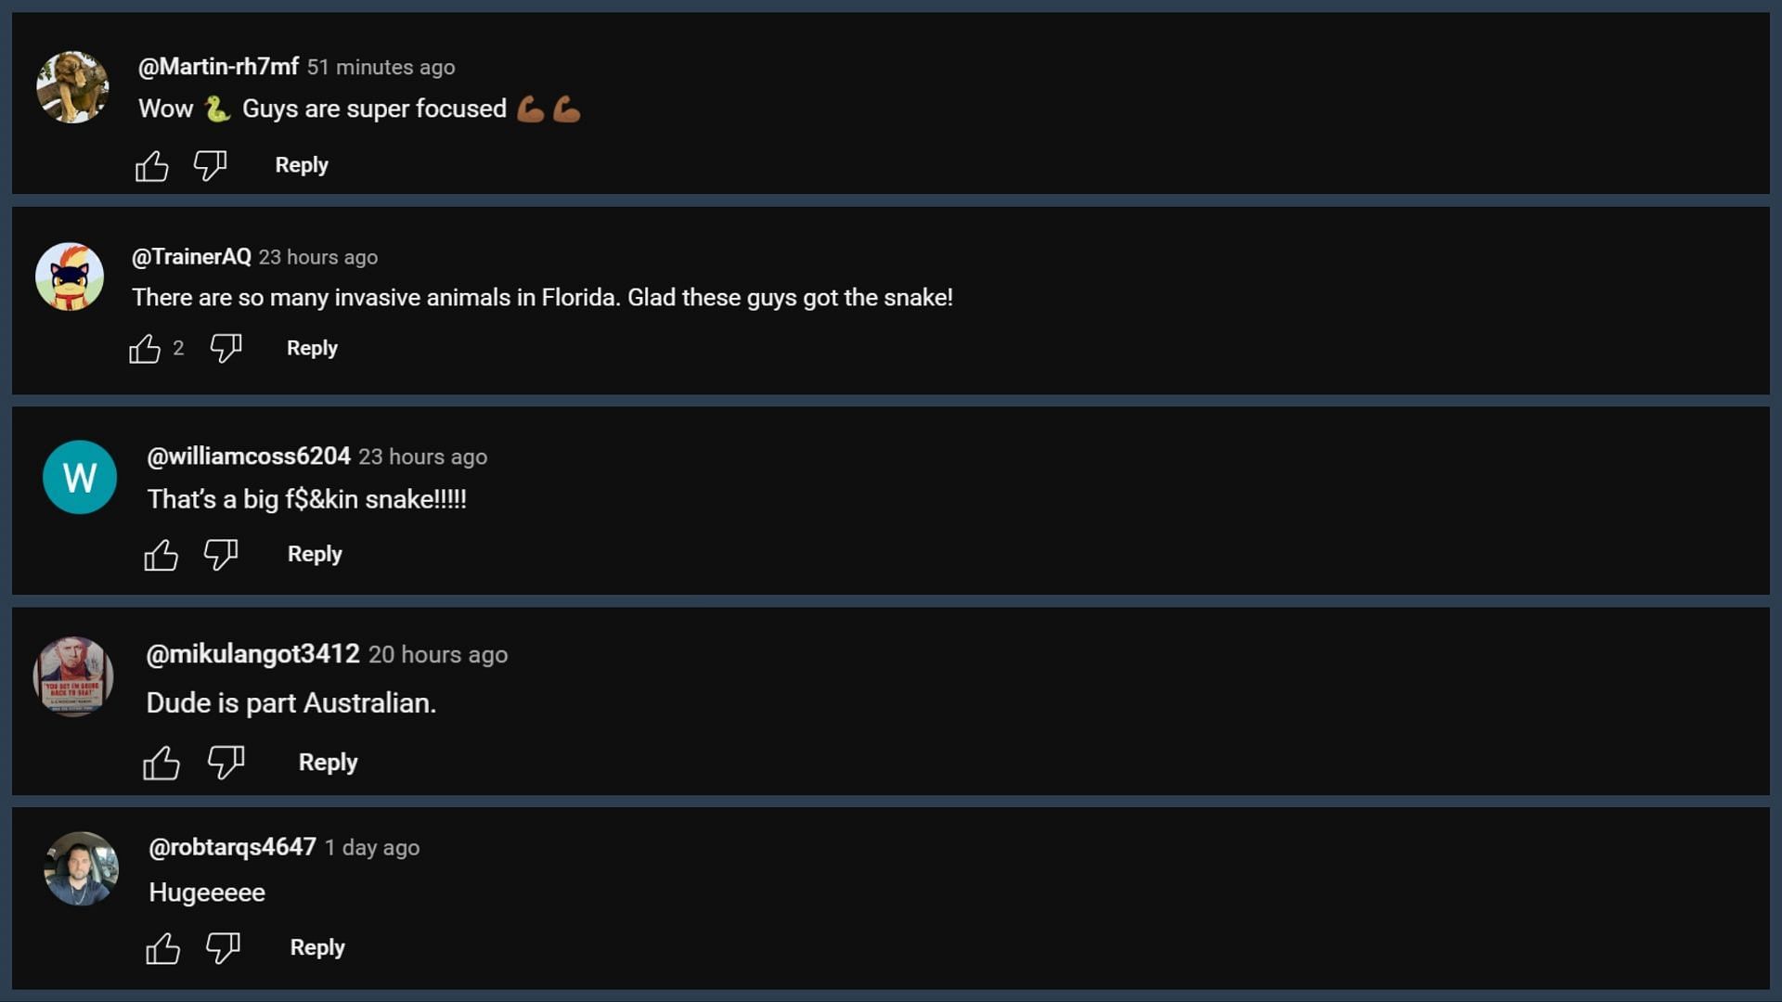
Task: Reply to the 'Hugeeeee' comment
Action: tap(317, 947)
